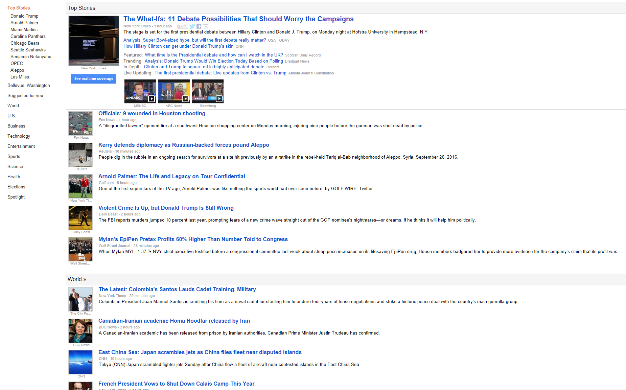Viewport: 626px width, 390px height.
Task: Go to U.S. section in sidebar
Action: tap(11, 116)
